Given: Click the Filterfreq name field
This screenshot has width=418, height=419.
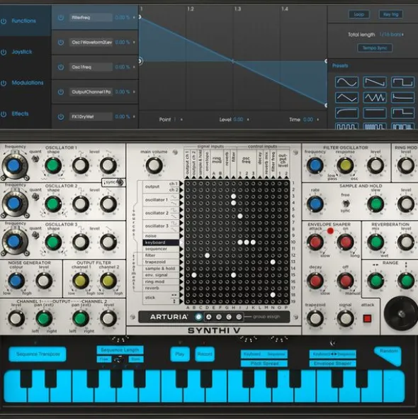Looking at the screenshot, I should (x=91, y=18).
